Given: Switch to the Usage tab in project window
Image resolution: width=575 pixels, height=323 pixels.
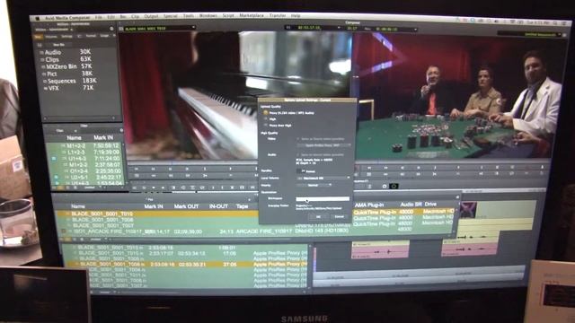Looking at the screenshot, I should [x=104, y=36].
